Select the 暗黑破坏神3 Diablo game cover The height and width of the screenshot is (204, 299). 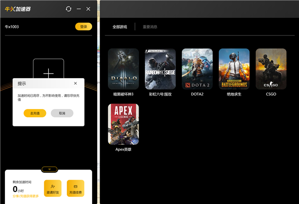[x=124, y=69]
